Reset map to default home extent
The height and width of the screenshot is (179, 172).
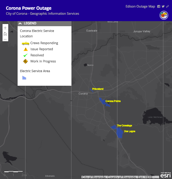pos(5,34)
